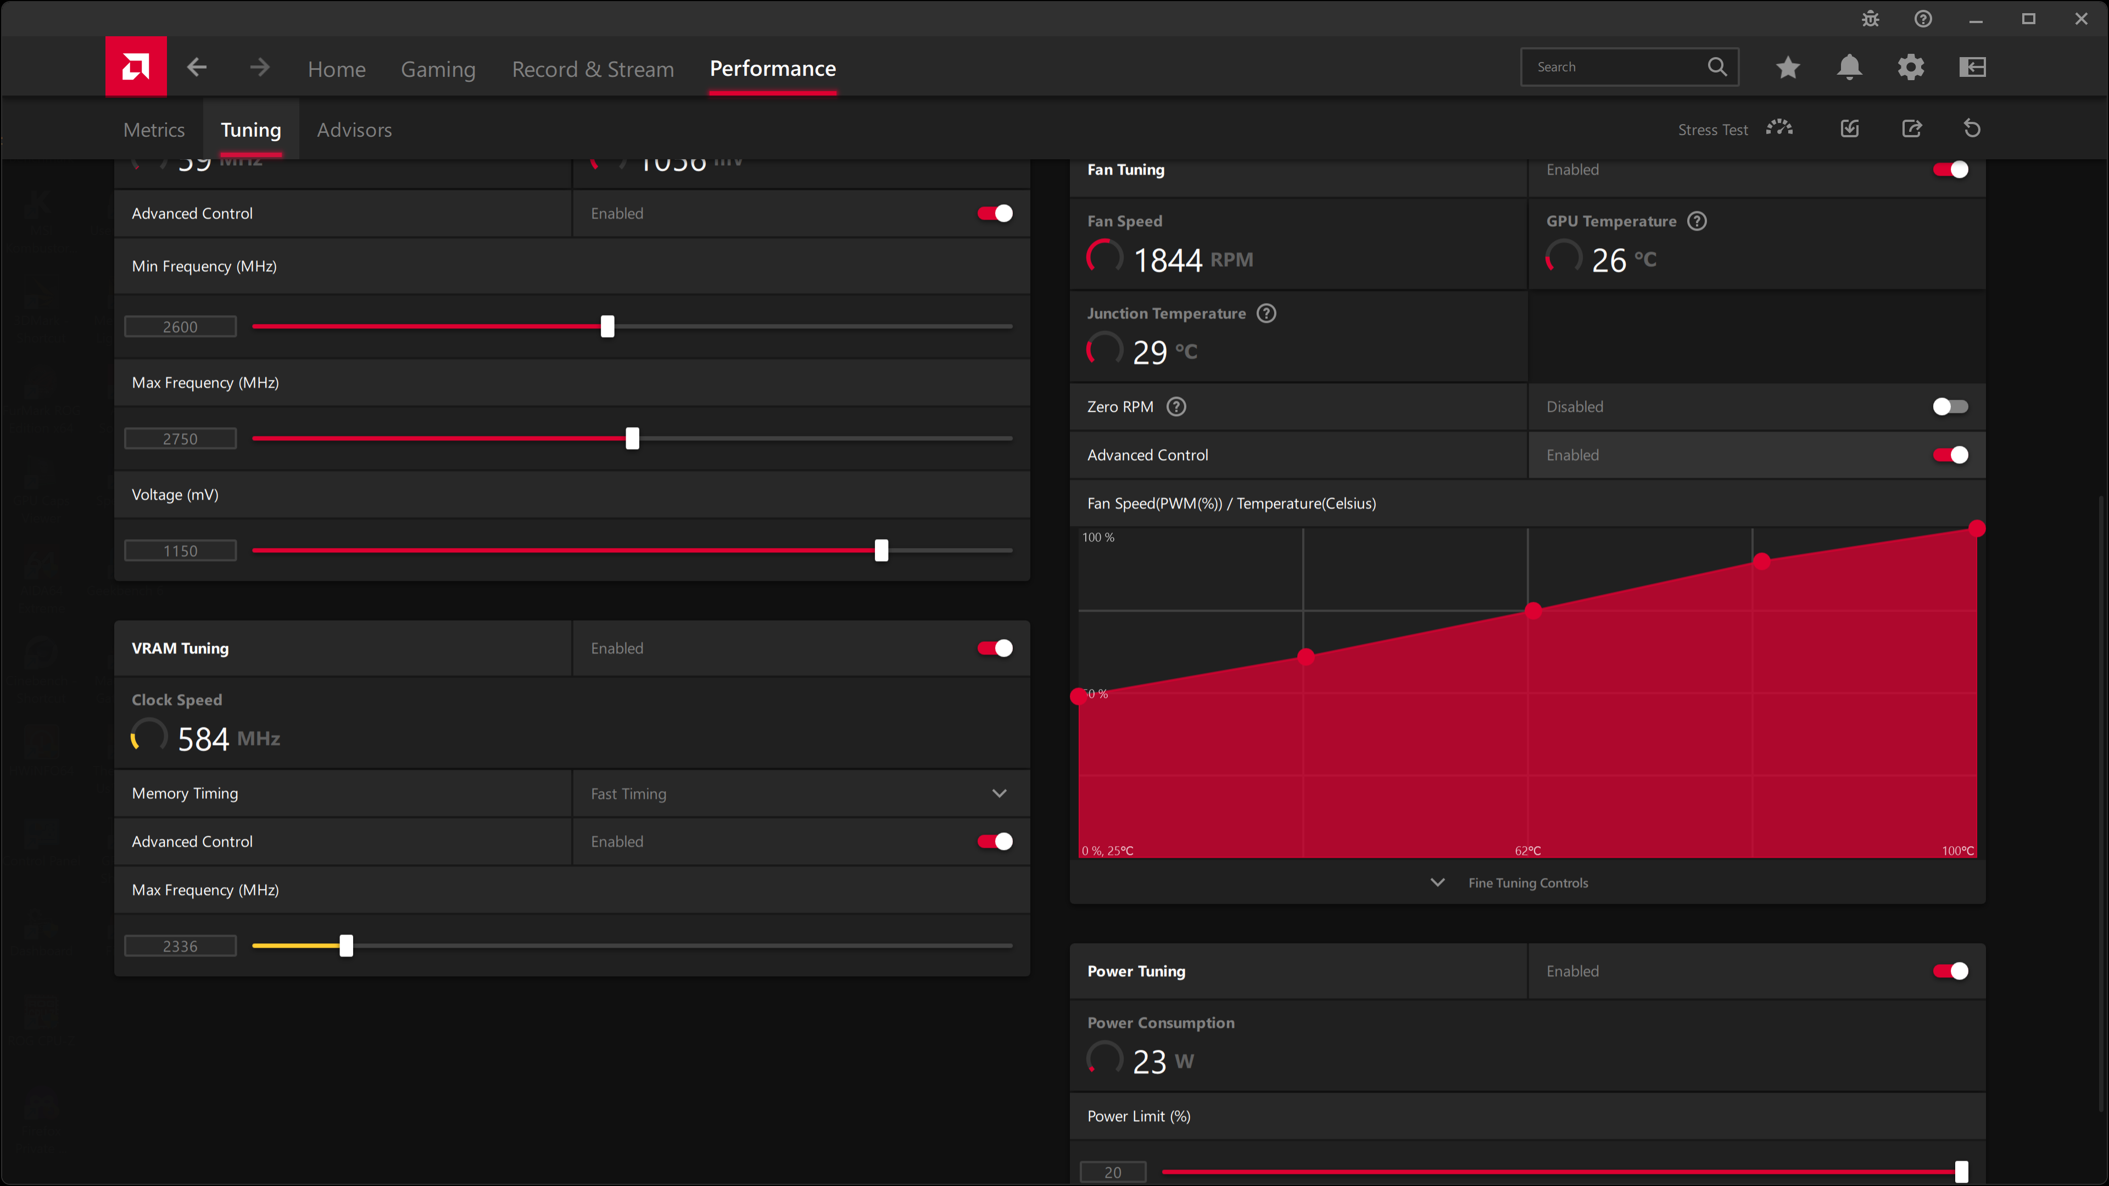This screenshot has width=2109, height=1186.
Task: Toggle VRAM Tuning switch
Action: click(x=996, y=648)
